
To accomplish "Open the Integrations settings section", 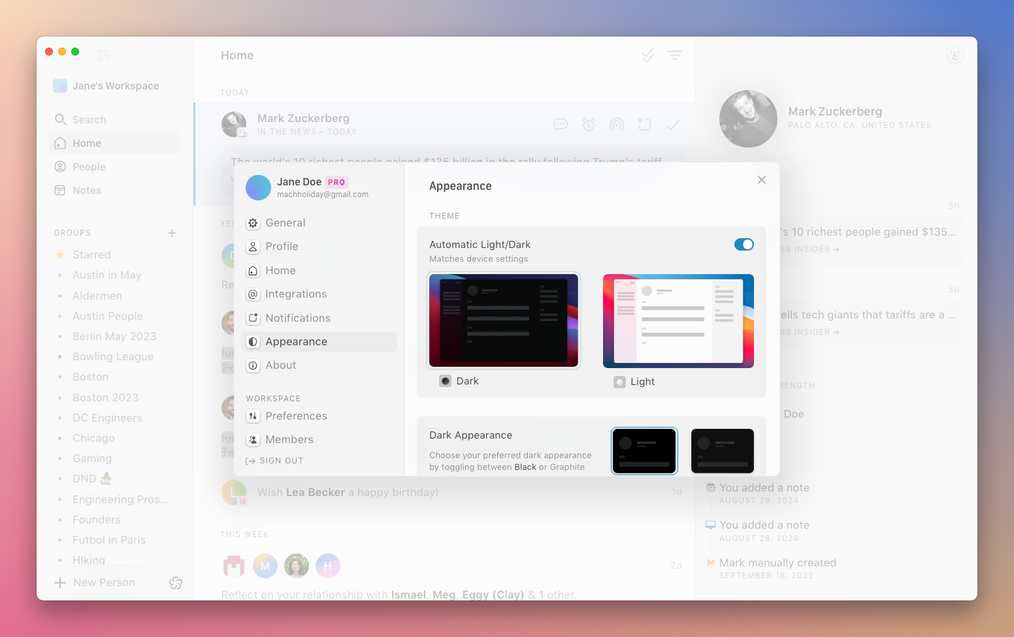I will pos(295,294).
